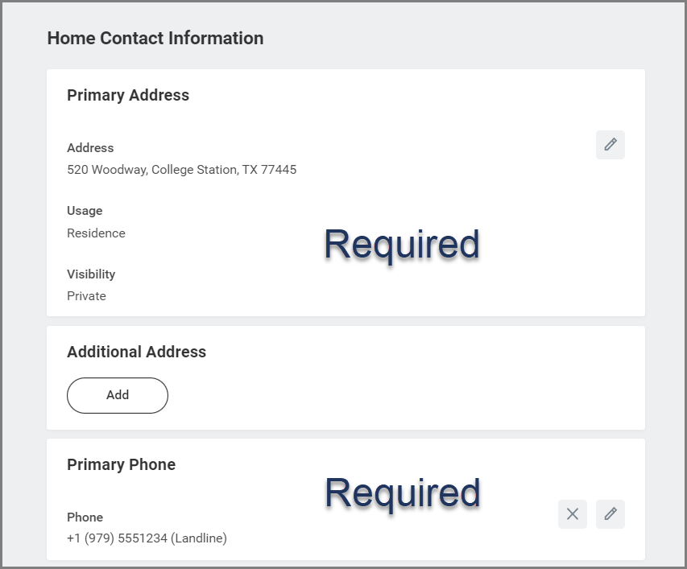Click the Visibility field label
Image resolution: width=687 pixels, height=569 pixels.
pos(91,274)
